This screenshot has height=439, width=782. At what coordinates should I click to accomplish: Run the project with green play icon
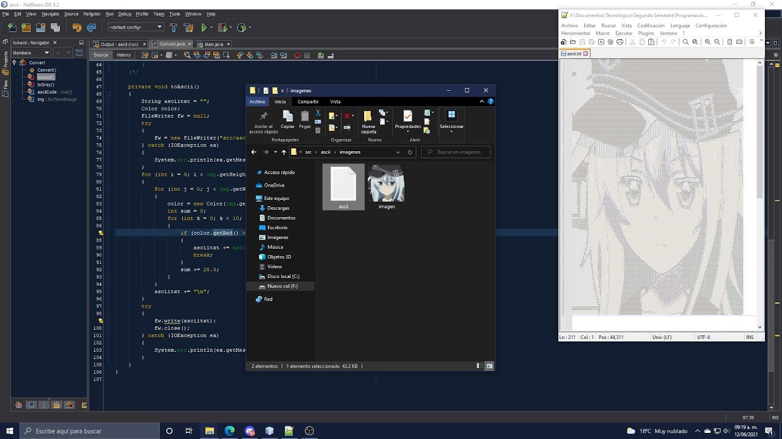pos(204,27)
